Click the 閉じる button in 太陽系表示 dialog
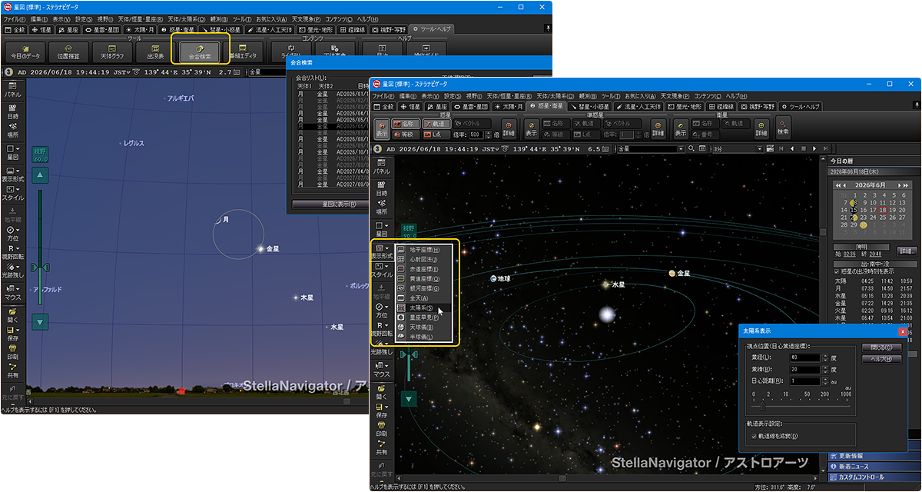922x492 pixels. [x=881, y=347]
